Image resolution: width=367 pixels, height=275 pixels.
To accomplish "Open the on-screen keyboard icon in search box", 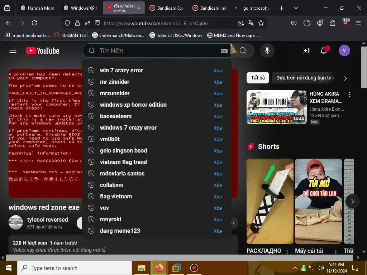I will coord(224,51).
